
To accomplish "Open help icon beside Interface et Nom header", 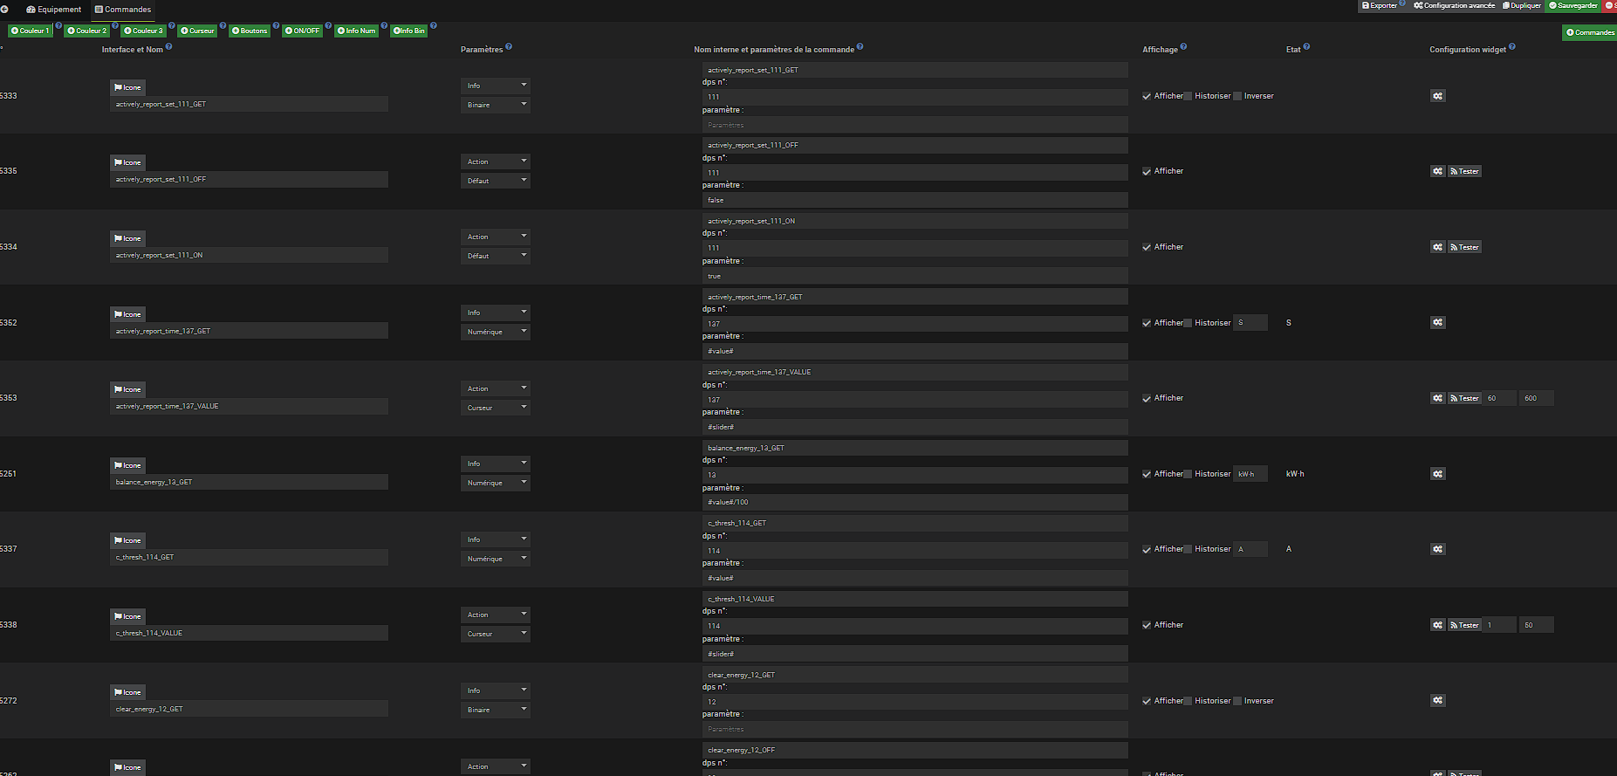I will [169, 47].
